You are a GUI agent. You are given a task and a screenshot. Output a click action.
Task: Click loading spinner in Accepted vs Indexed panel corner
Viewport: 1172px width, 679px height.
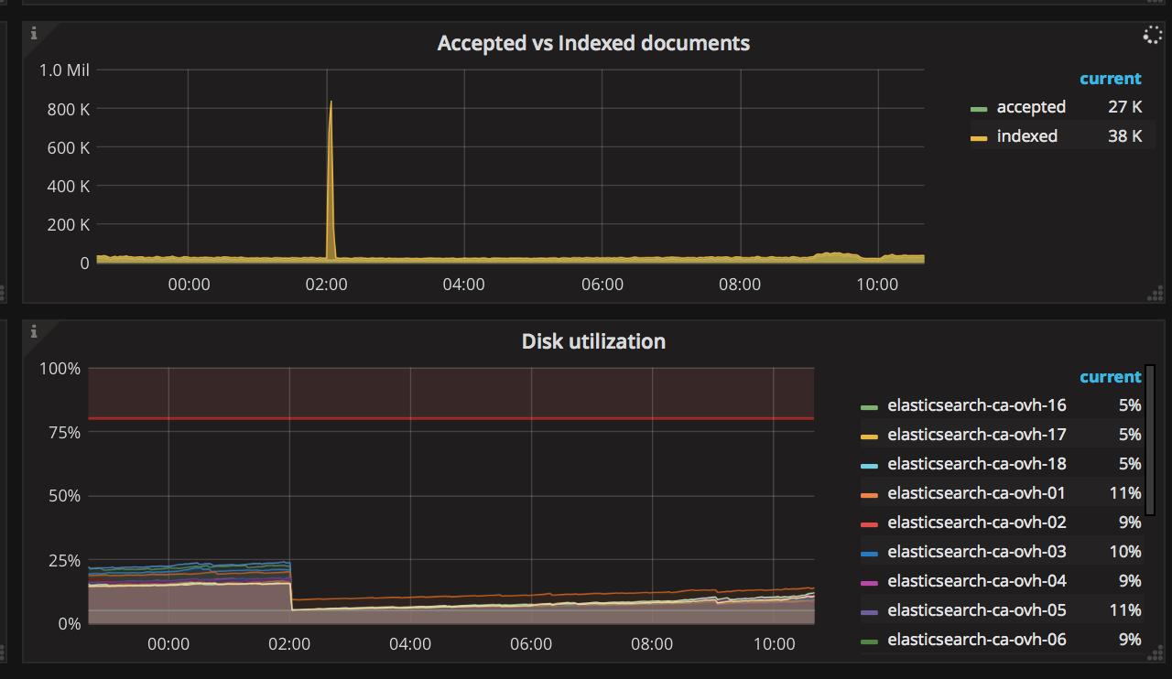tap(1152, 36)
